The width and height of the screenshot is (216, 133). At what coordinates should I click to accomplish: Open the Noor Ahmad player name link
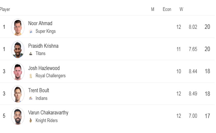[x=40, y=23]
